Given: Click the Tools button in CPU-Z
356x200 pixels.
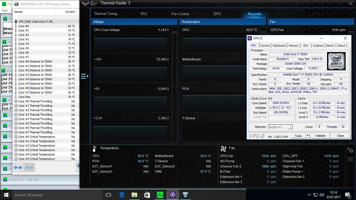Looking at the screenshot, I should coord(298,136).
